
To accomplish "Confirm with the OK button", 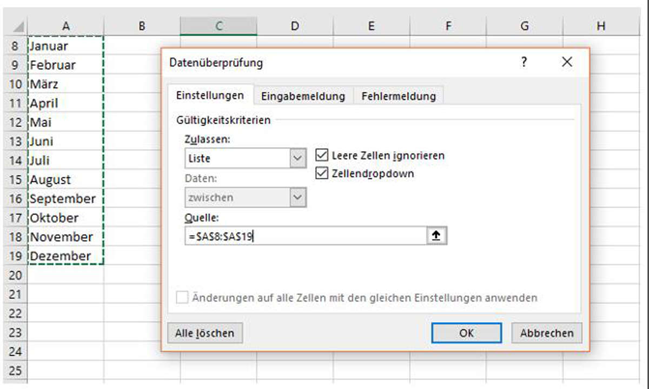I will click(467, 333).
